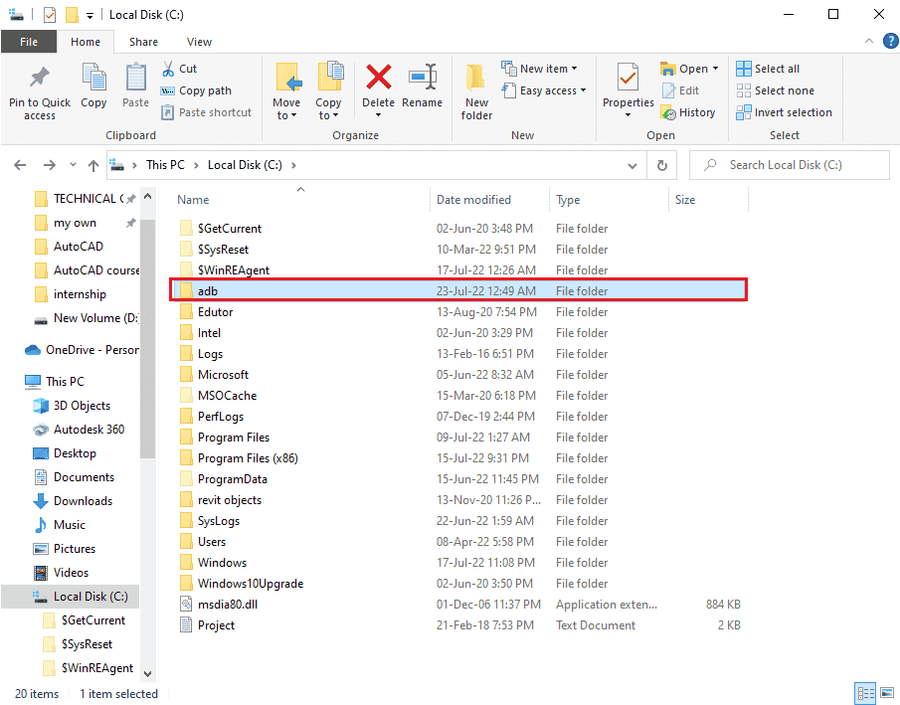Click Select none in ribbon

click(776, 90)
